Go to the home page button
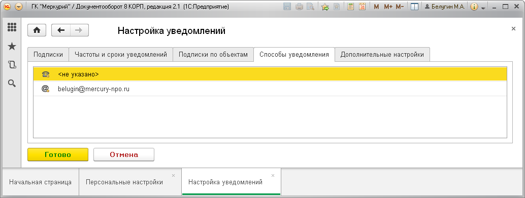 pyautogui.click(x=37, y=30)
